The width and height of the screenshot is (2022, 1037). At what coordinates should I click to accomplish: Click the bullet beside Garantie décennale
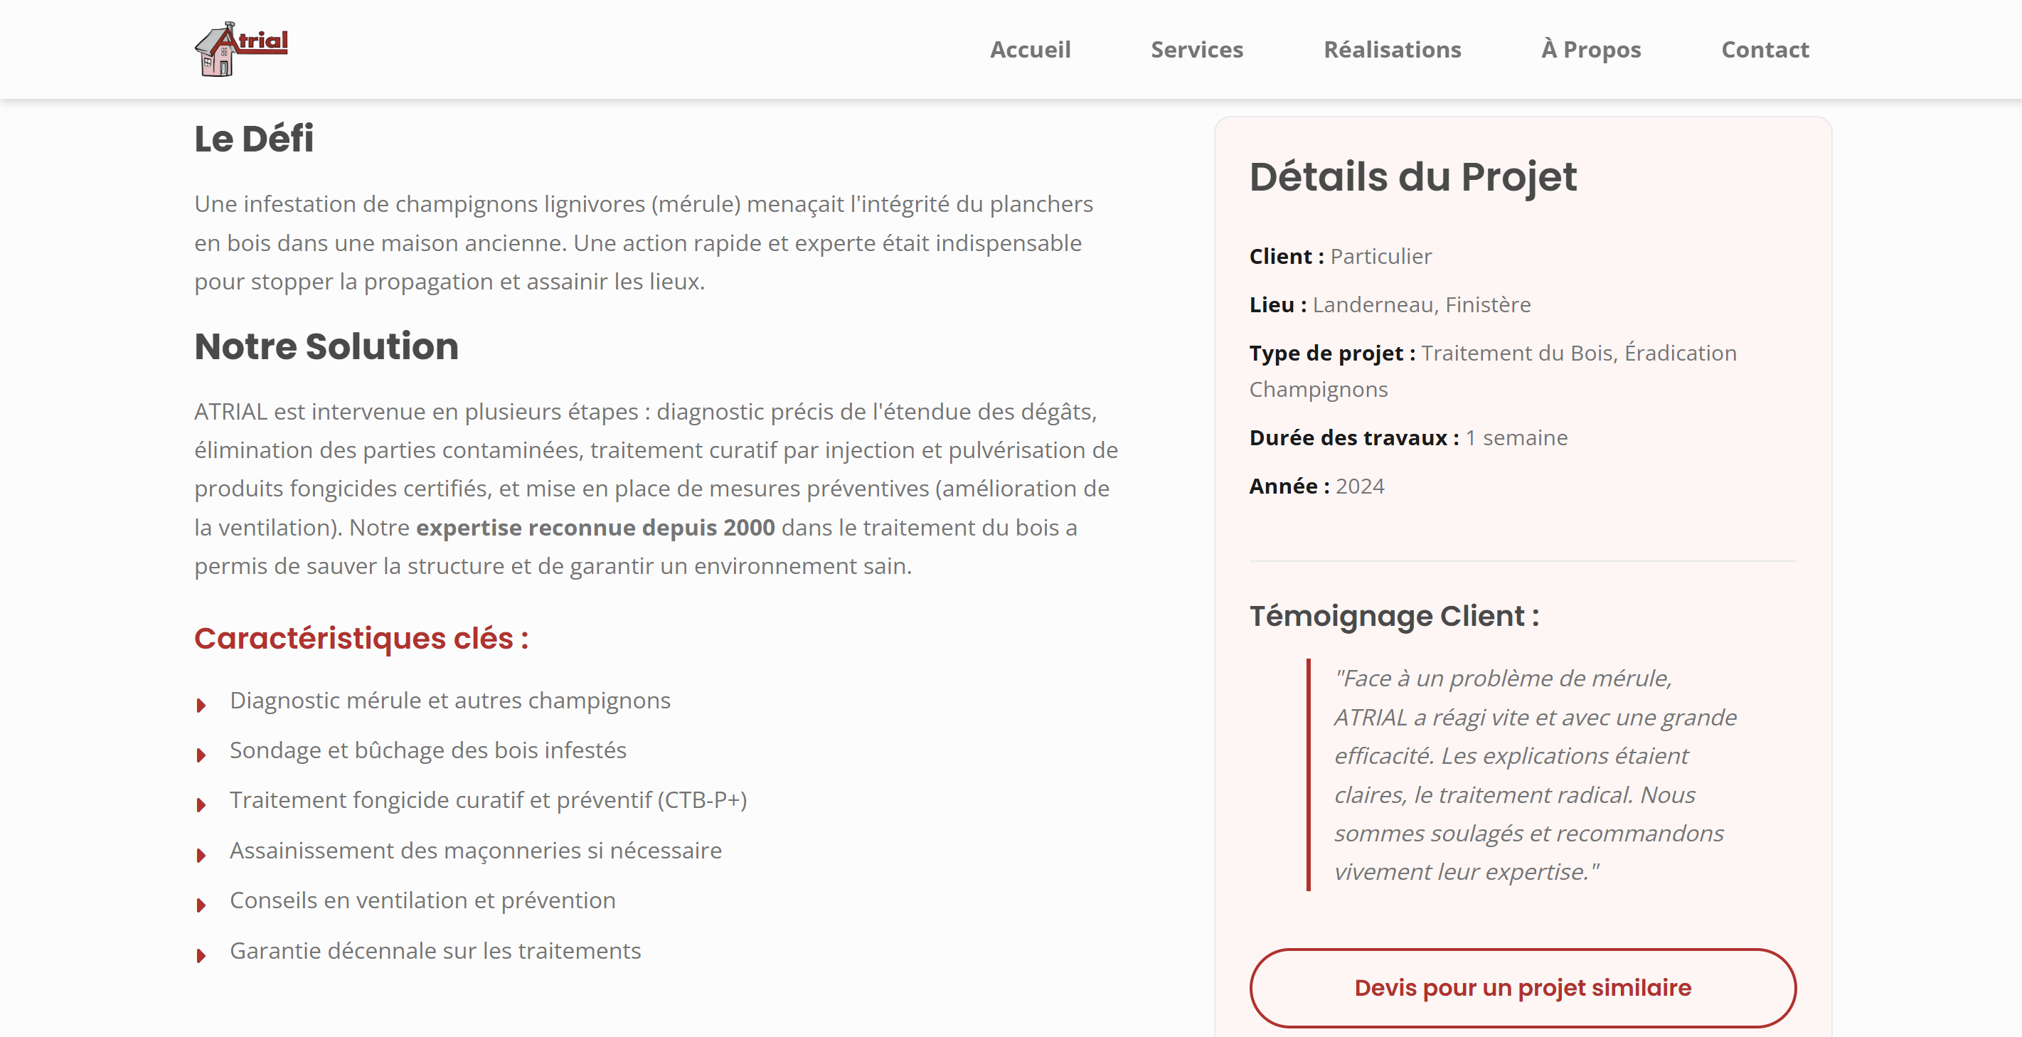tap(203, 953)
